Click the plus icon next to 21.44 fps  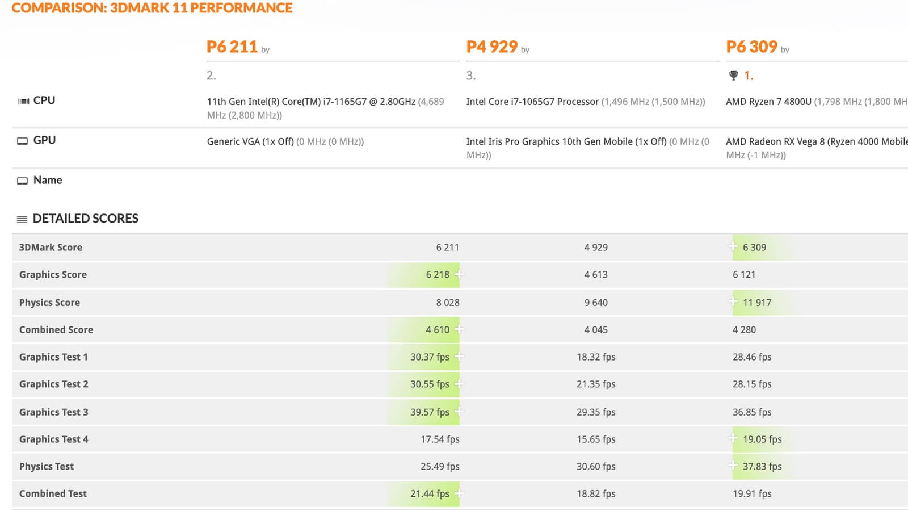click(459, 493)
